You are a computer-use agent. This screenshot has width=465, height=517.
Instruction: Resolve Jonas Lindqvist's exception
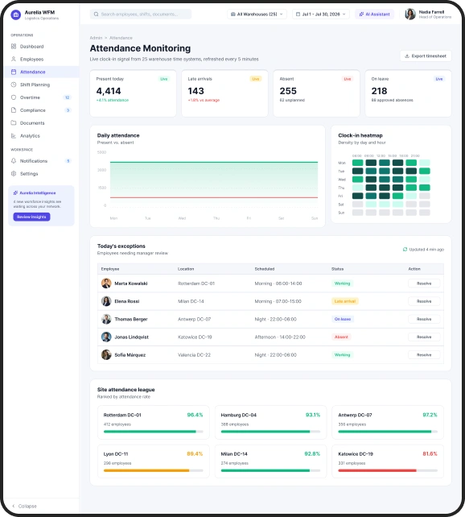(424, 337)
